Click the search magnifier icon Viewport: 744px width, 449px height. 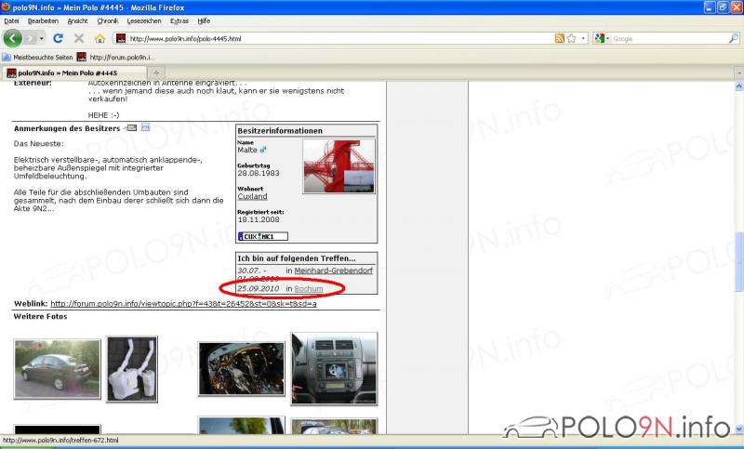(734, 38)
